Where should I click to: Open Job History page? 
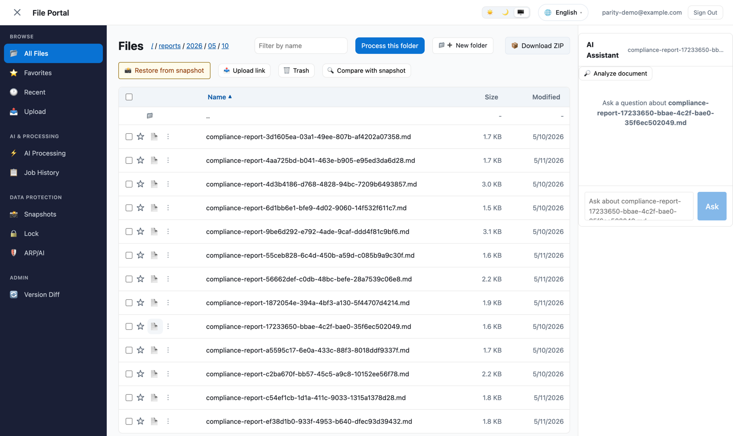53,172
